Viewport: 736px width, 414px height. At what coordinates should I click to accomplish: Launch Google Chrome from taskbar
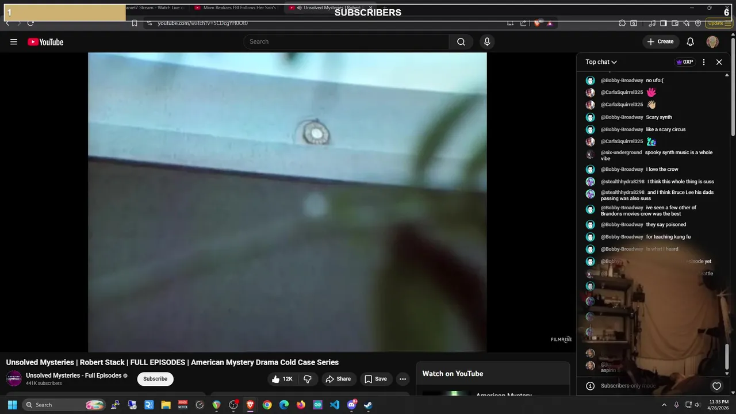click(x=267, y=405)
